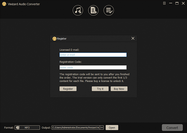
Task: Open the menu icon in title bar
Action: pyautogui.click(x=164, y=3)
